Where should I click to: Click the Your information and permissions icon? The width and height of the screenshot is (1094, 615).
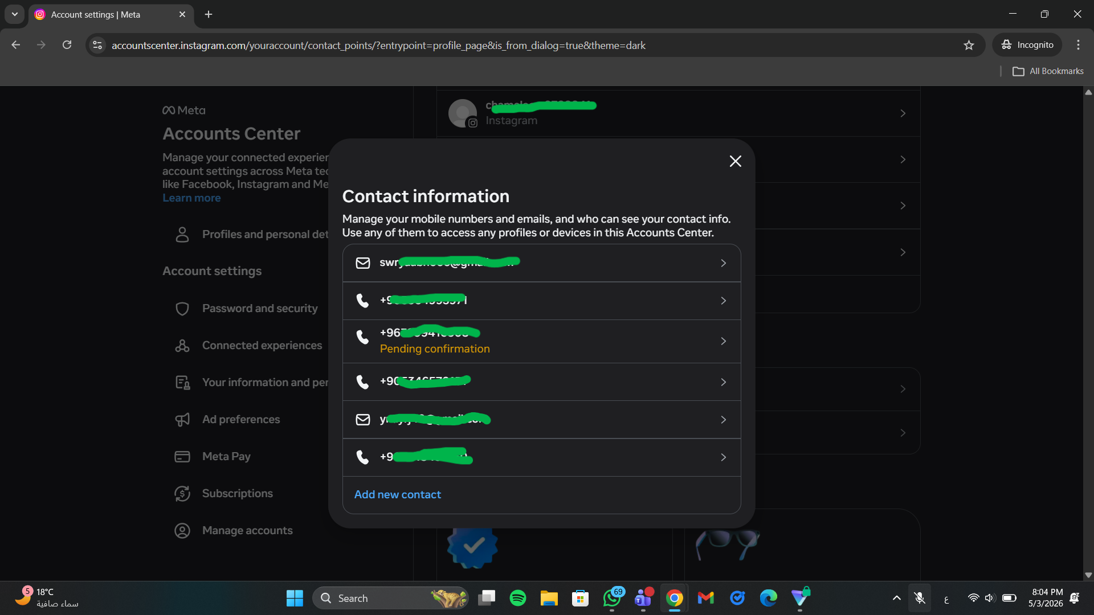(182, 383)
